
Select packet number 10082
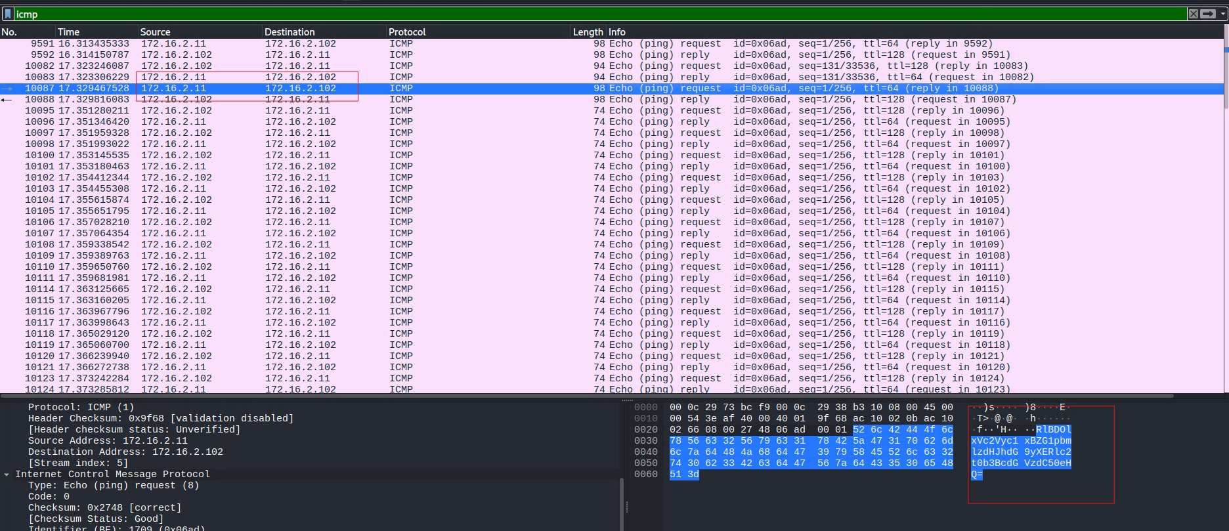point(611,66)
